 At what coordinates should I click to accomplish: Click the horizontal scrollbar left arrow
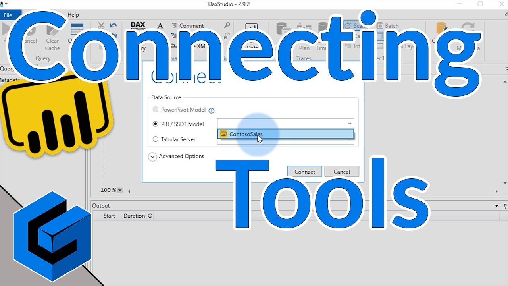129,191
